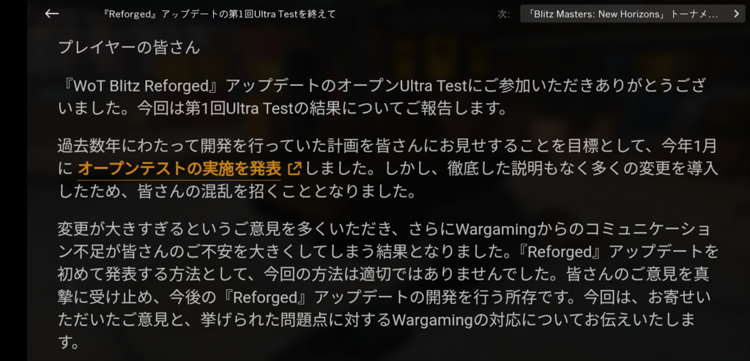Click the line starting ン不足が皆さんのご不安を

[x=388, y=252]
